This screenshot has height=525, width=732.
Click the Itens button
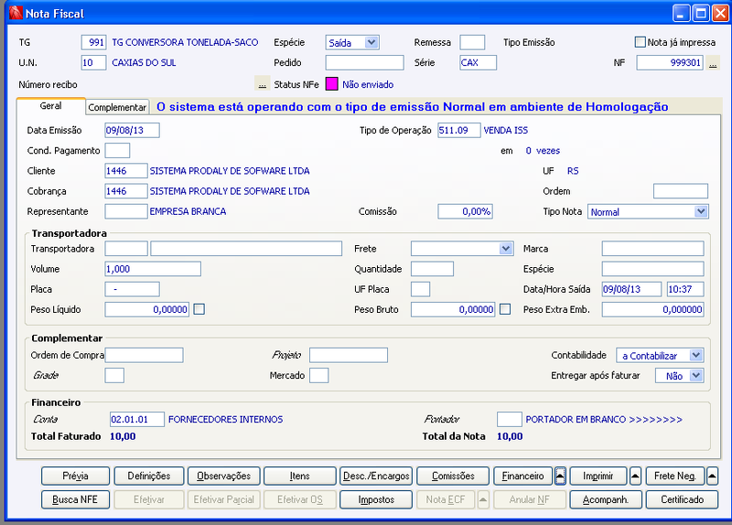(x=300, y=476)
